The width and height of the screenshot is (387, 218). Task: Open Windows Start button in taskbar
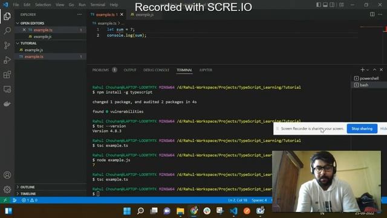tap(127, 211)
